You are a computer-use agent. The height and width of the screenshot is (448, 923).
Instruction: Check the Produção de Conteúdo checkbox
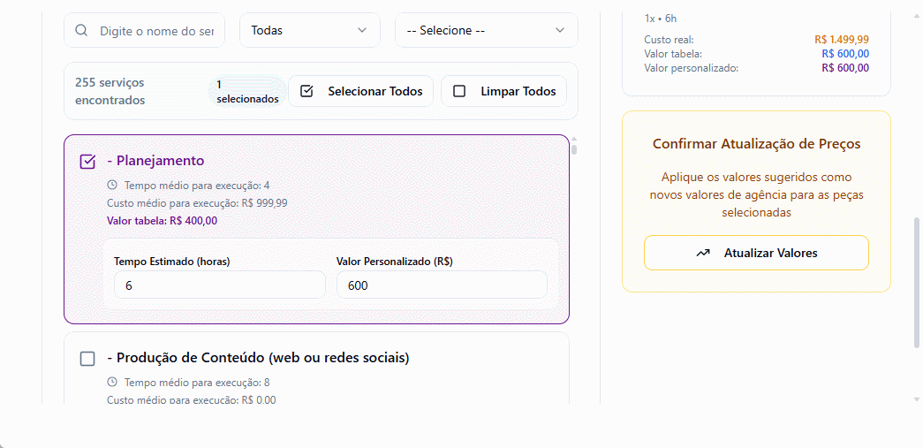[87, 359]
